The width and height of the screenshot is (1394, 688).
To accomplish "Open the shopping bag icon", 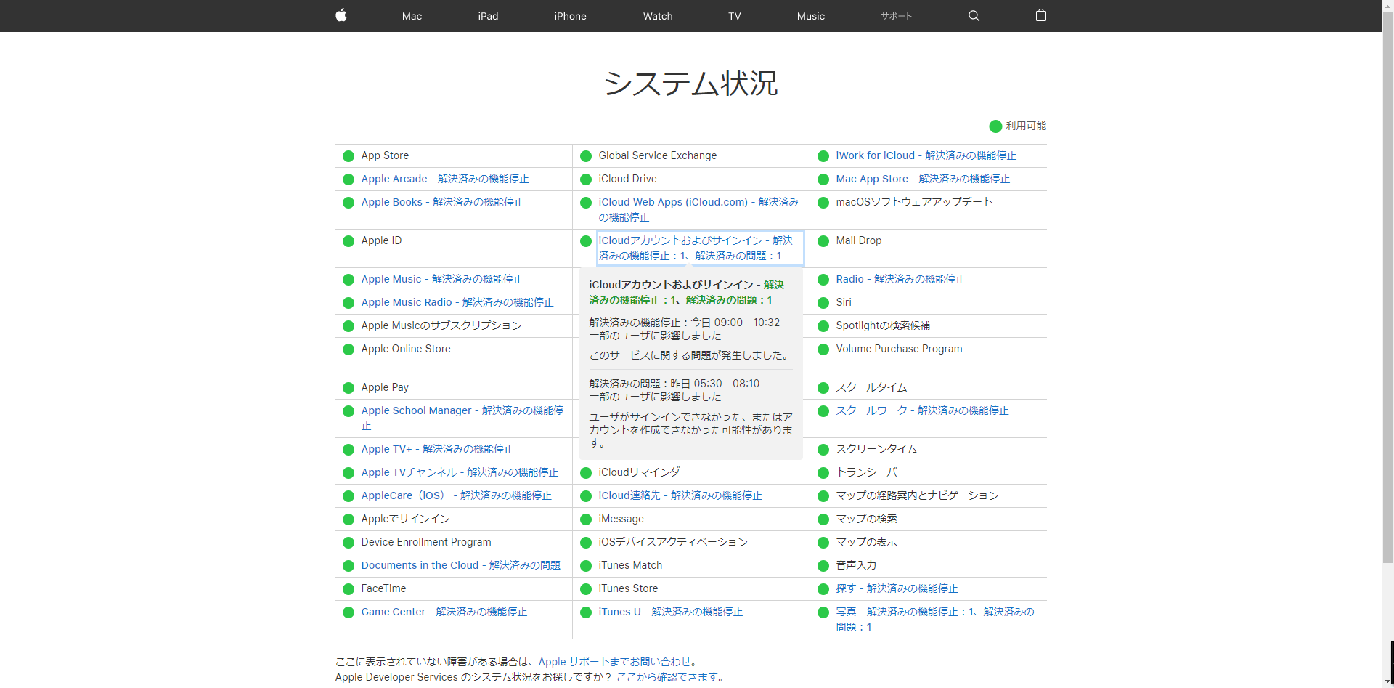I will pyautogui.click(x=1040, y=15).
